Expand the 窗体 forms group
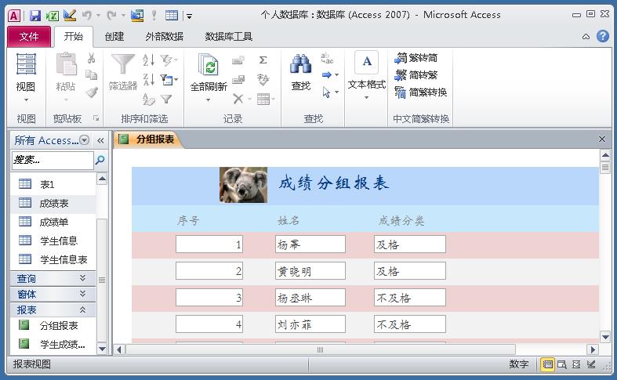 point(53,294)
